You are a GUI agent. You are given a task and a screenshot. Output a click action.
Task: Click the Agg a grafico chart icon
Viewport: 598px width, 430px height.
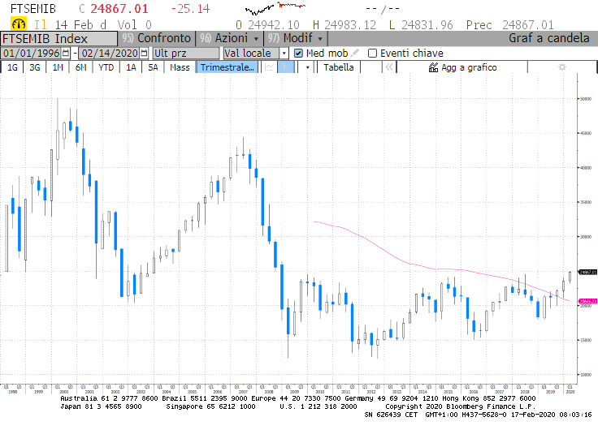pyautogui.click(x=433, y=67)
